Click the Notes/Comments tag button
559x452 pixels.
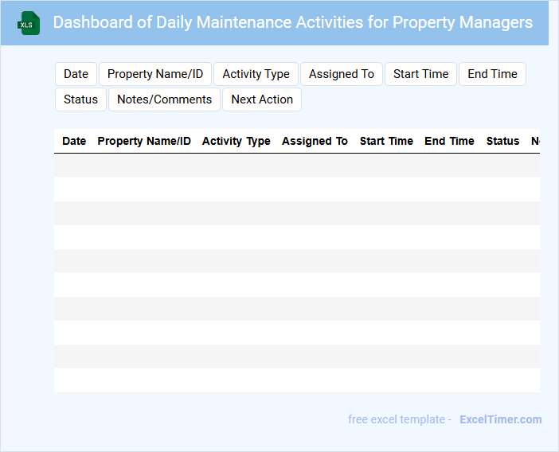(x=164, y=99)
